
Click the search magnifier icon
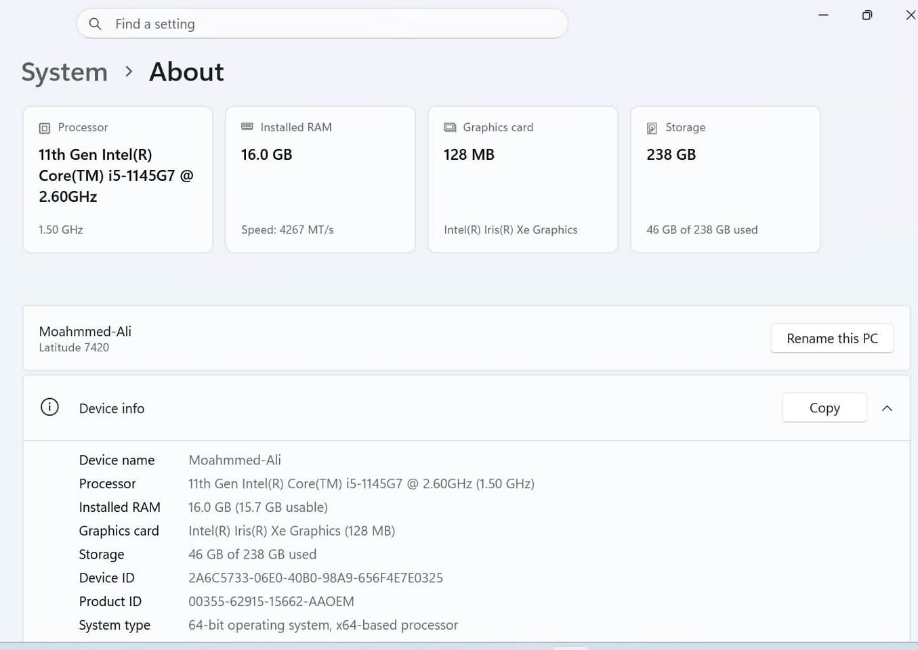(x=96, y=24)
